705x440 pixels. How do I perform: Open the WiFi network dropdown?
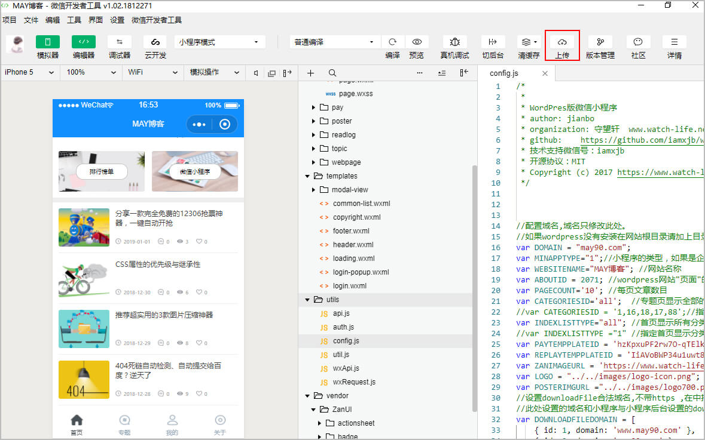click(152, 72)
